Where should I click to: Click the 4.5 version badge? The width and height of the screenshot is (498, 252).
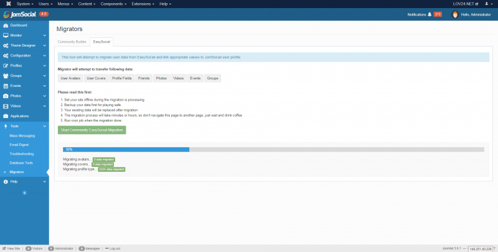(x=44, y=14)
